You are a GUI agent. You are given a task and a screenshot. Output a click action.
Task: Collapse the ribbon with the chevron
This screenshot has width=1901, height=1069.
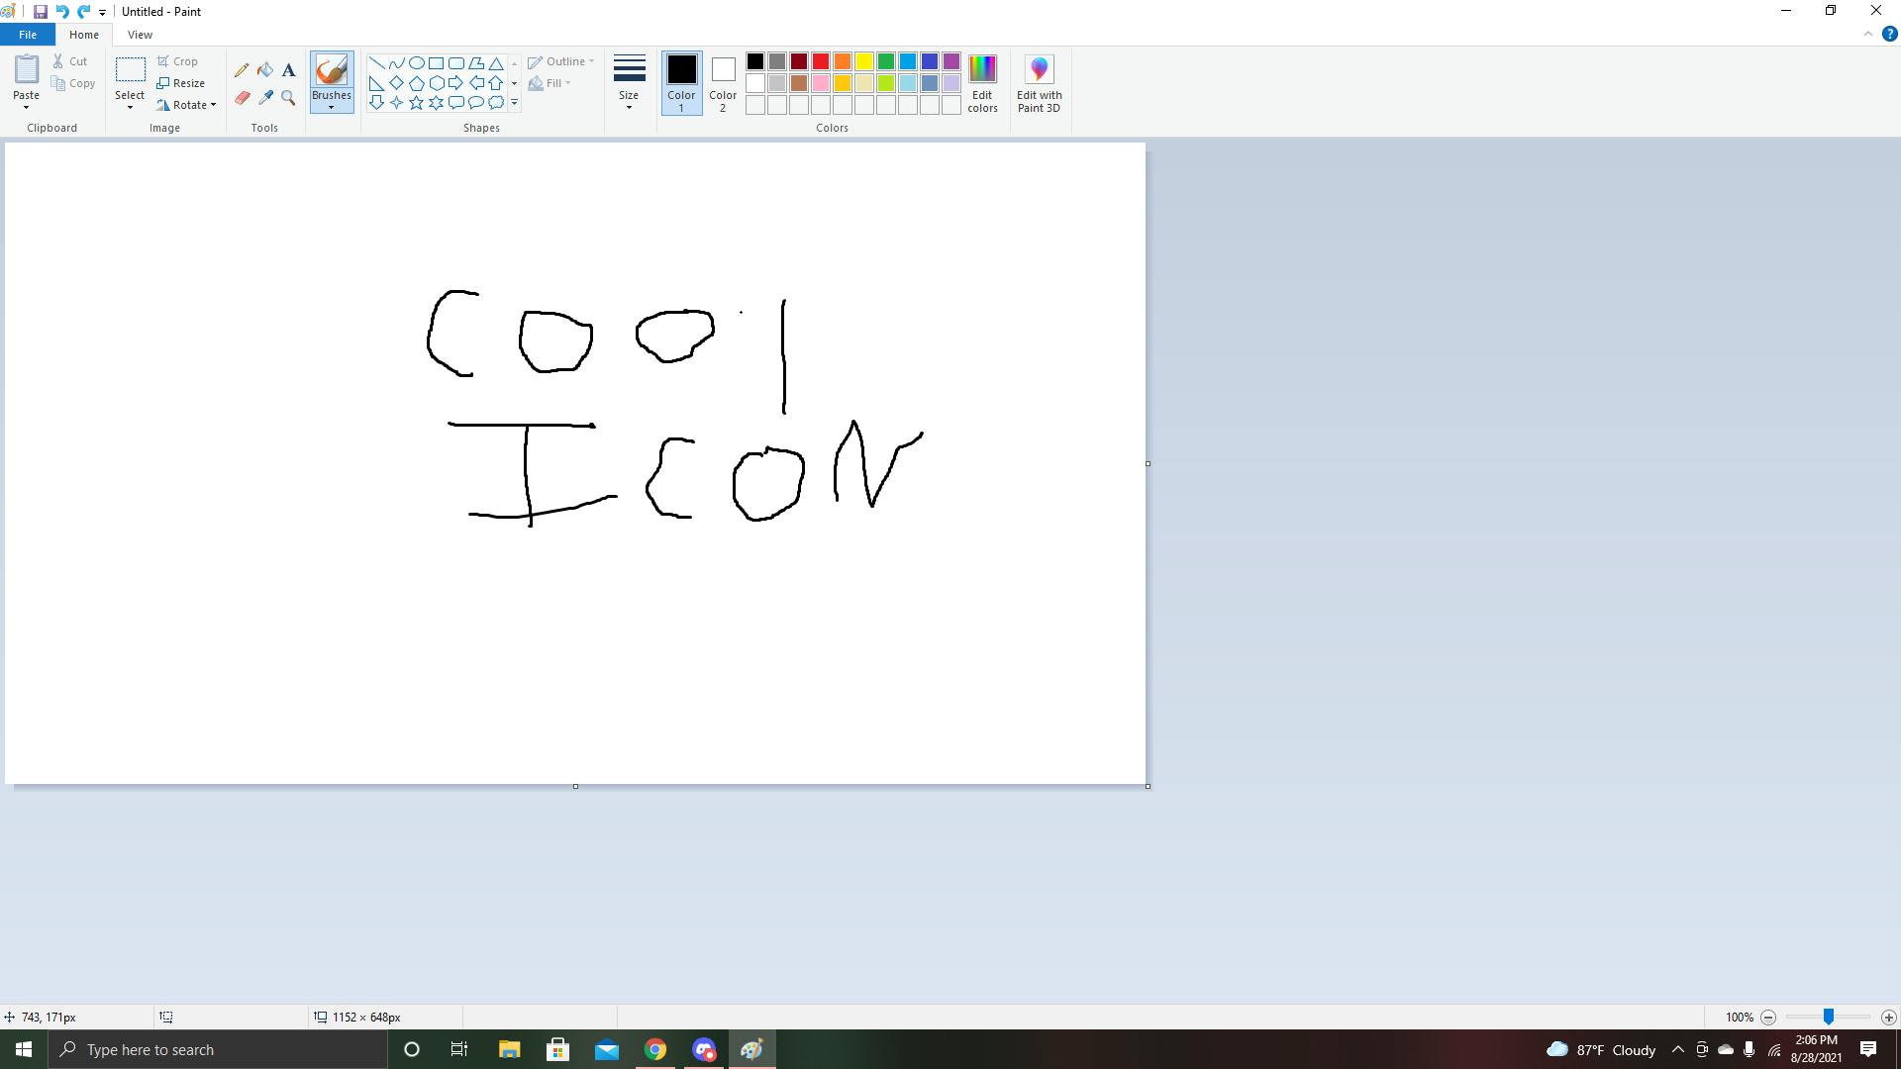point(1867,34)
